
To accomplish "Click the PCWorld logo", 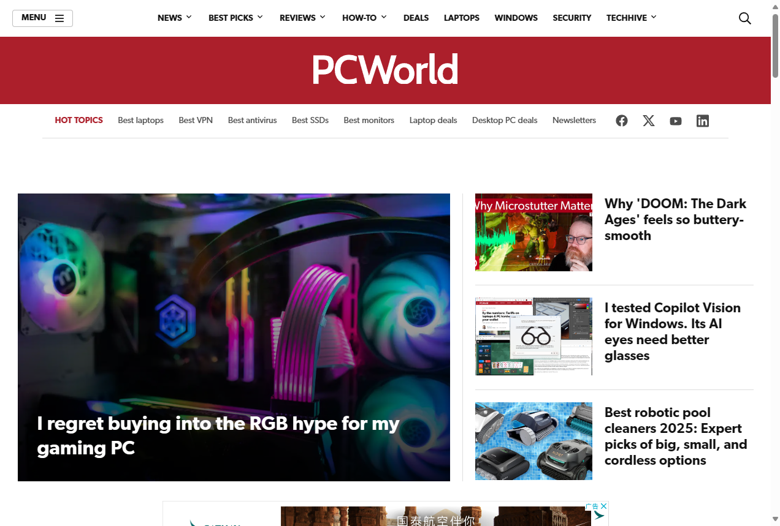I will pos(385,69).
